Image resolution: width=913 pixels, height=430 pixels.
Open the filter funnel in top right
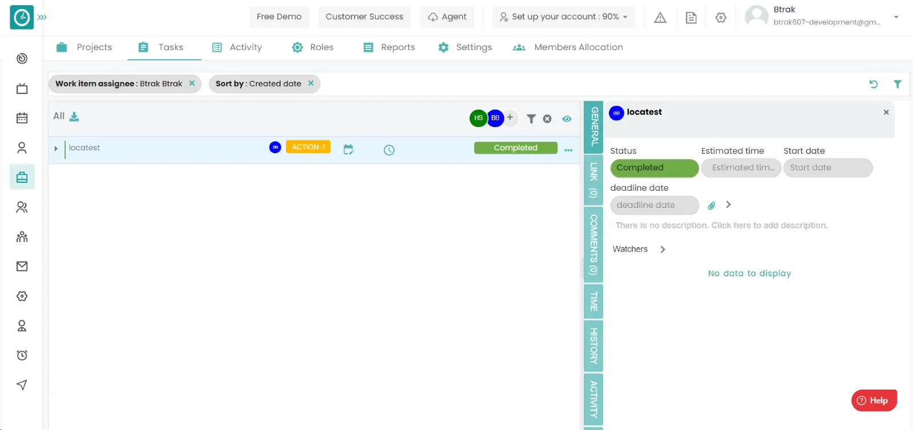(897, 84)
